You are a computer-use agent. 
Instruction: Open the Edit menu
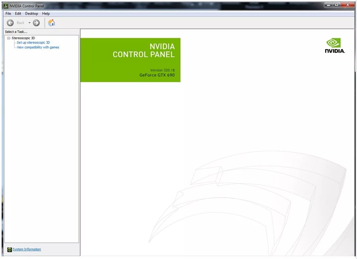[x=18, y=13]
